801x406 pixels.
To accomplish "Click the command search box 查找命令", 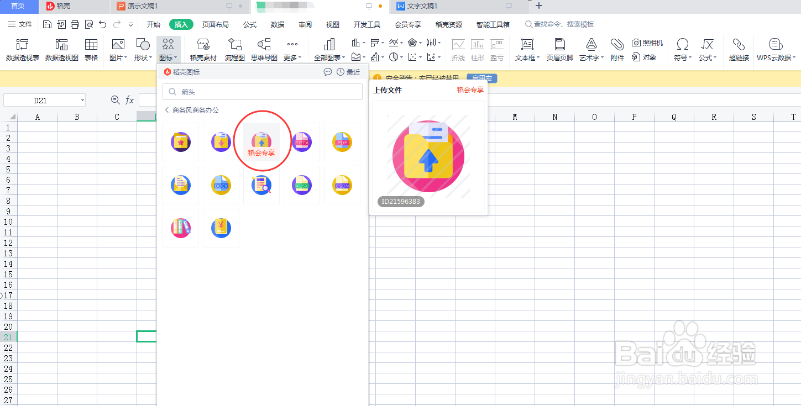I will pyautogui.click(x=559, y=24).
